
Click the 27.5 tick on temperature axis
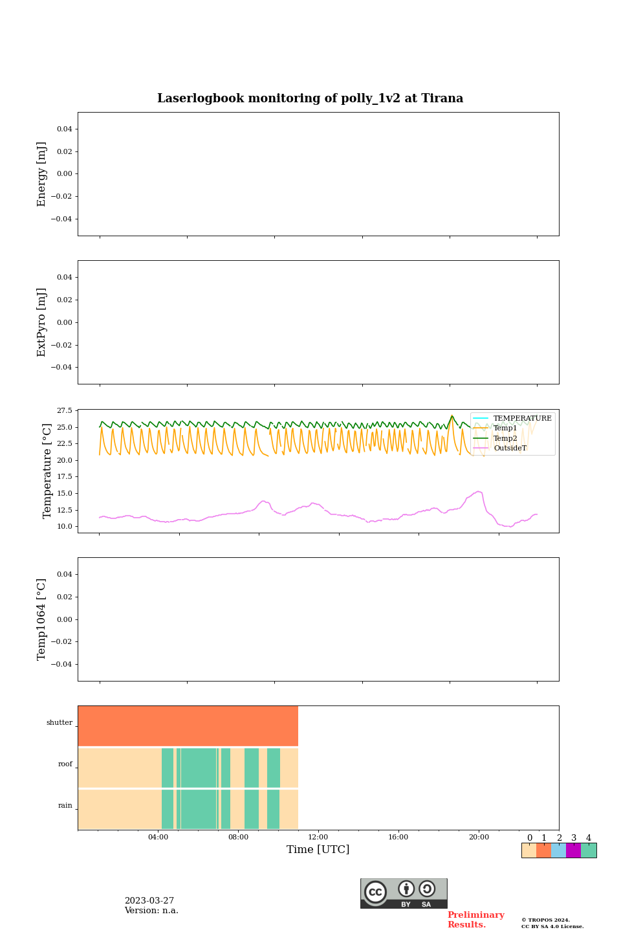click(65, 410)
